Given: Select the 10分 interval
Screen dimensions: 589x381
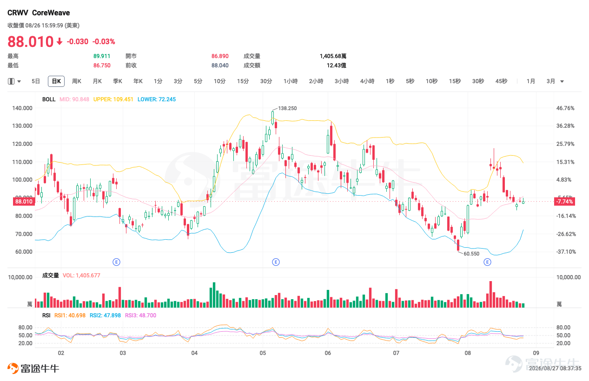Looking at the screenshot, I should tap(219, 81).
